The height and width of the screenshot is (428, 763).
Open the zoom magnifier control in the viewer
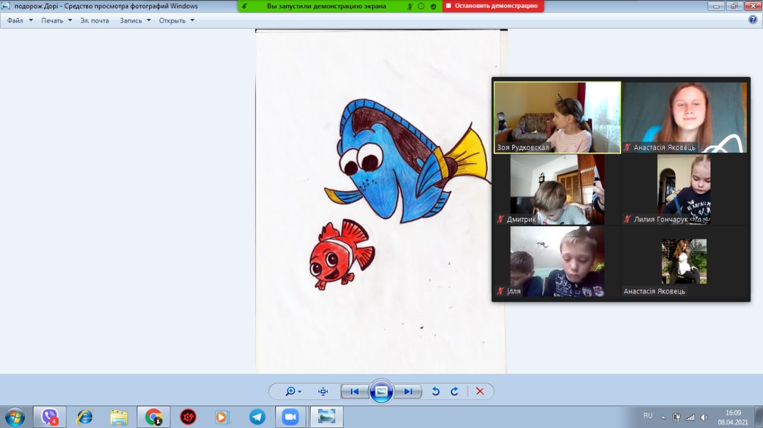(x=293, y=391)
